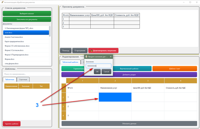Click the 'Вертикальный шаблон' button
Viewport: 200px width, 129px height.
click(x=132, y=69)
